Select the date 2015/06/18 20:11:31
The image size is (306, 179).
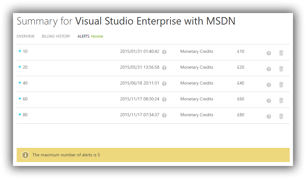click(x=140, y=83)
